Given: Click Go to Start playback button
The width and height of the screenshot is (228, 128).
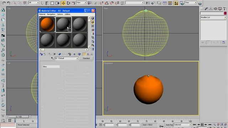Looking at the screenshot, I should (195, 125).
